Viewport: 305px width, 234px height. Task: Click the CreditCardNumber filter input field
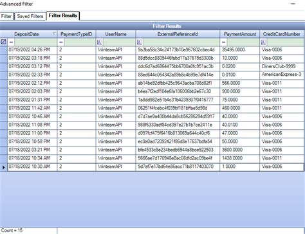[x=285, y=42]
